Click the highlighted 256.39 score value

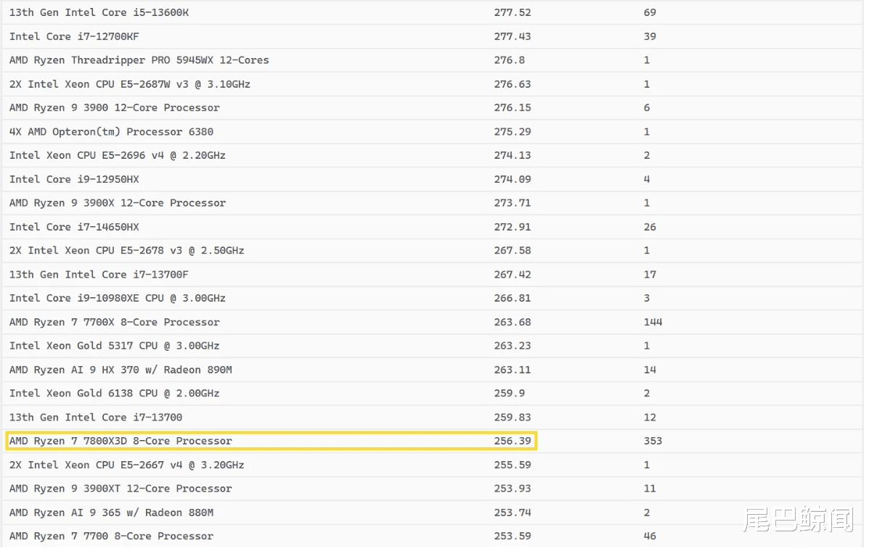coord(513,441)
